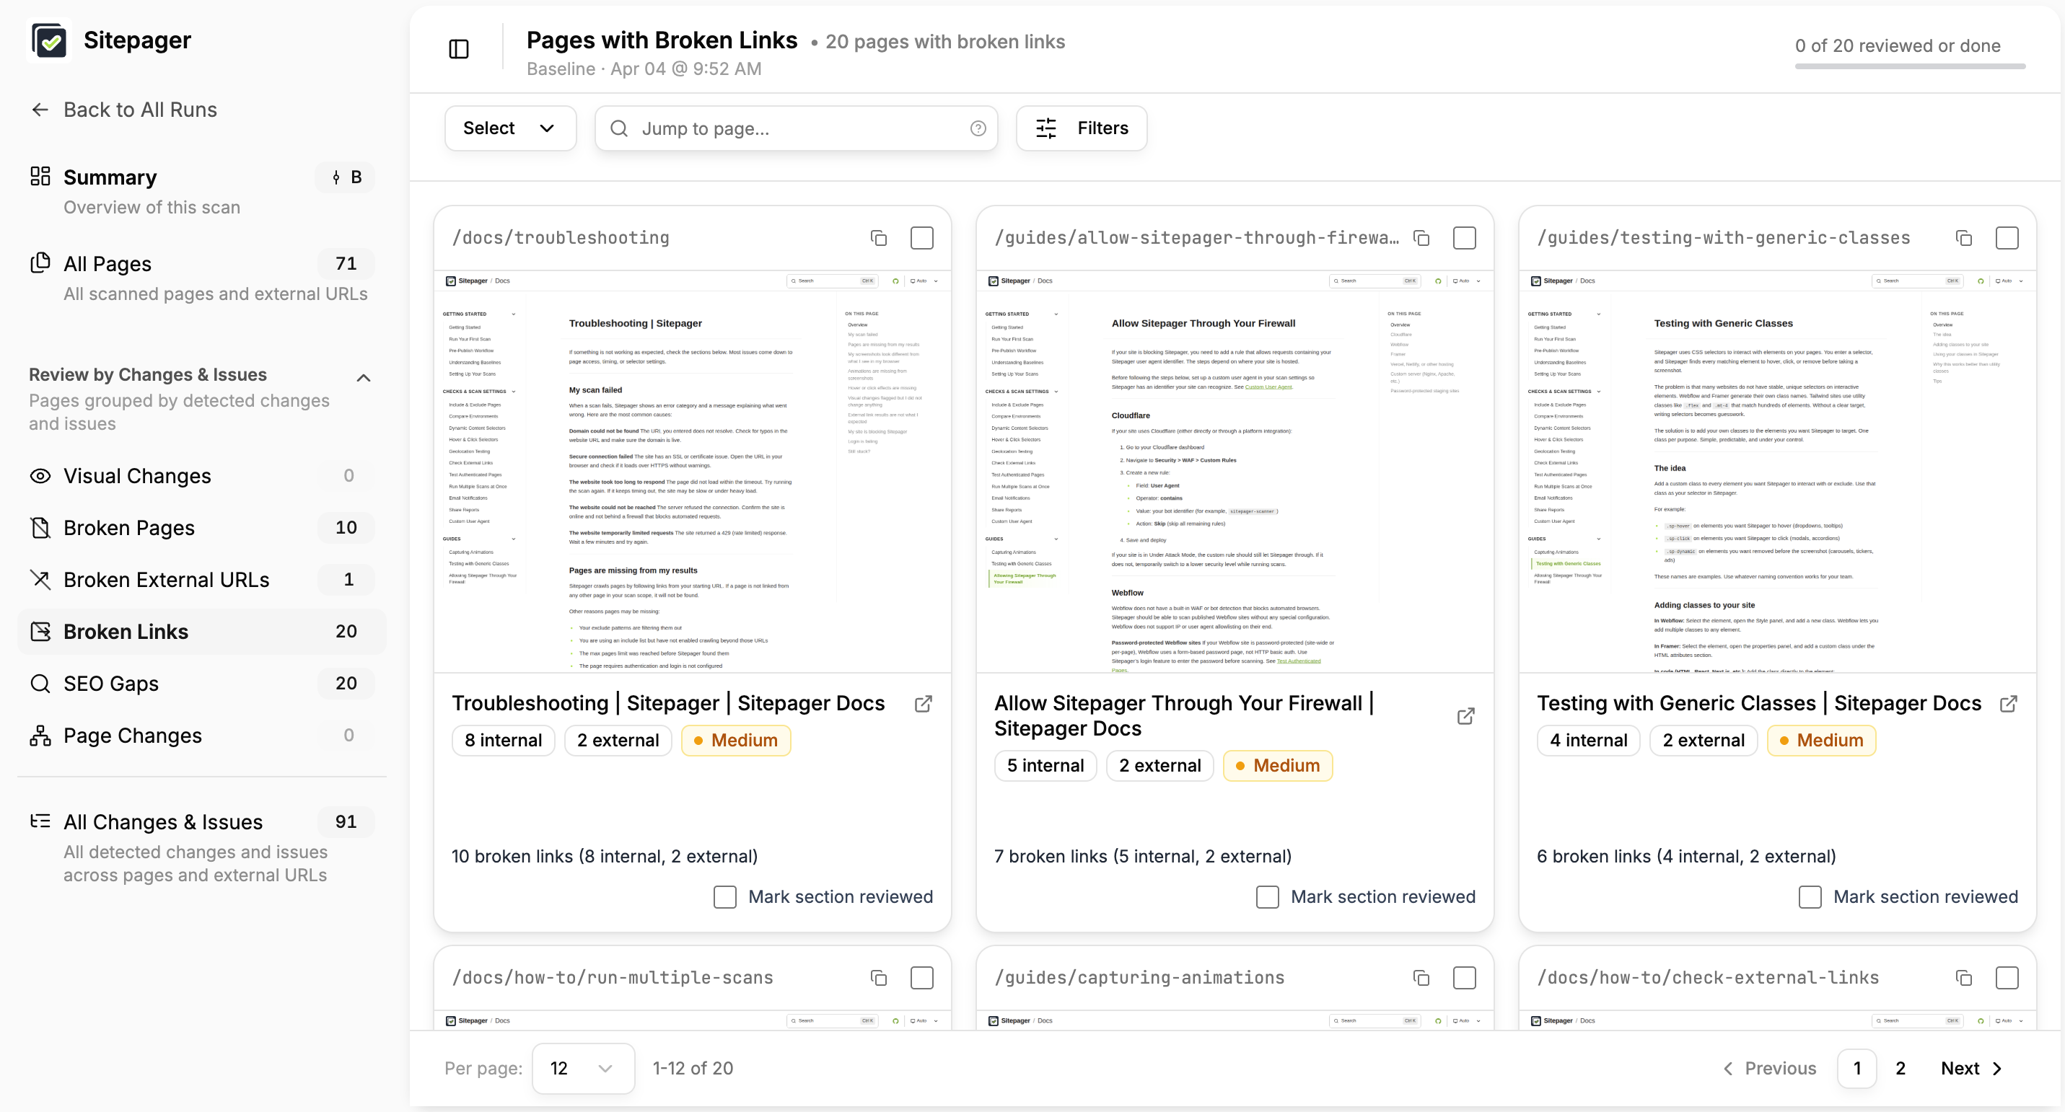
Task: Click the help icon inside the search field
Action: [978, 128]
